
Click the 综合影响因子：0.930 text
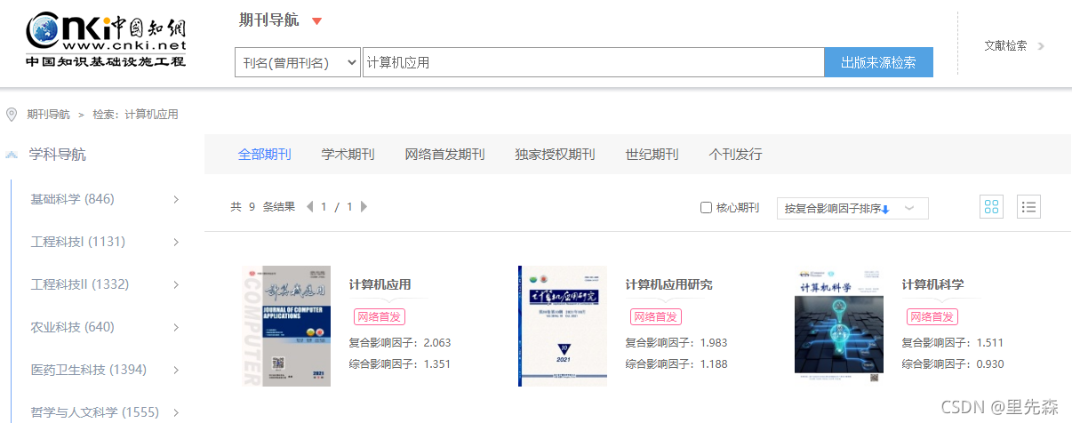tap(953, 363)
